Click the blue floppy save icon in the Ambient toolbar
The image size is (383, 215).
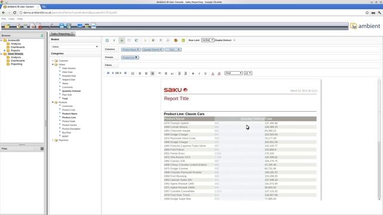[x=62, y=26]
